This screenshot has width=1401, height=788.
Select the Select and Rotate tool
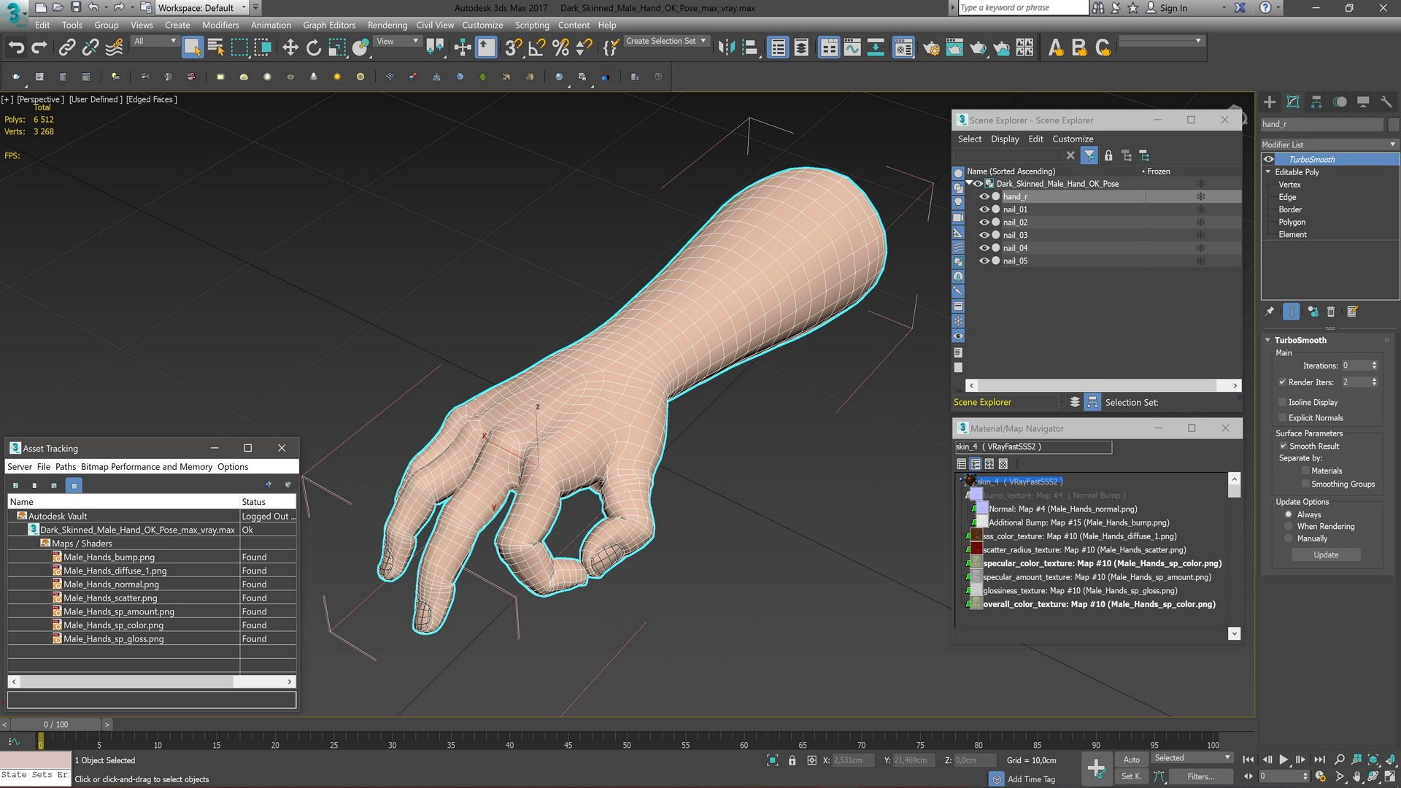(x=314, y=48)
